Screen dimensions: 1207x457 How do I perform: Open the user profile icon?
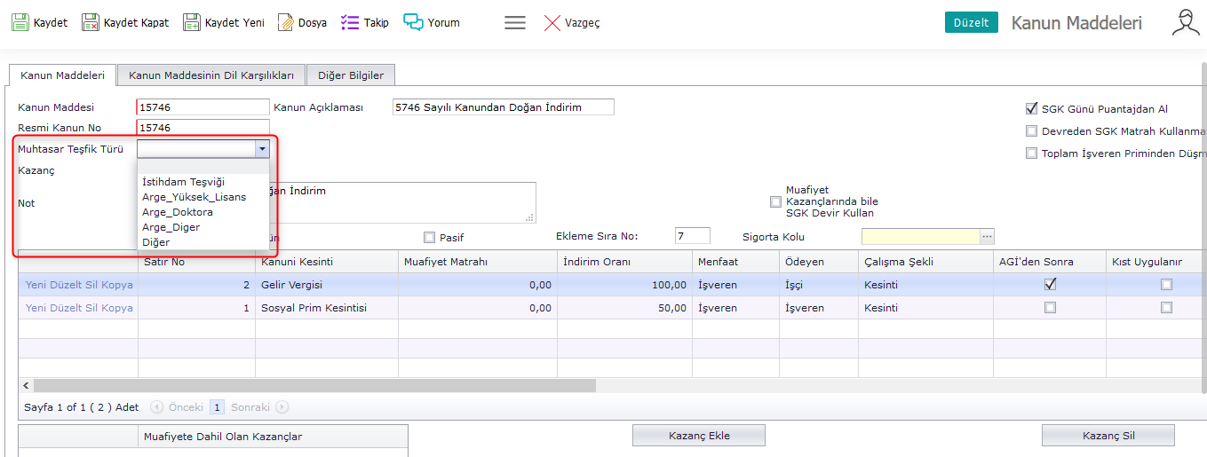(1185, 22)
